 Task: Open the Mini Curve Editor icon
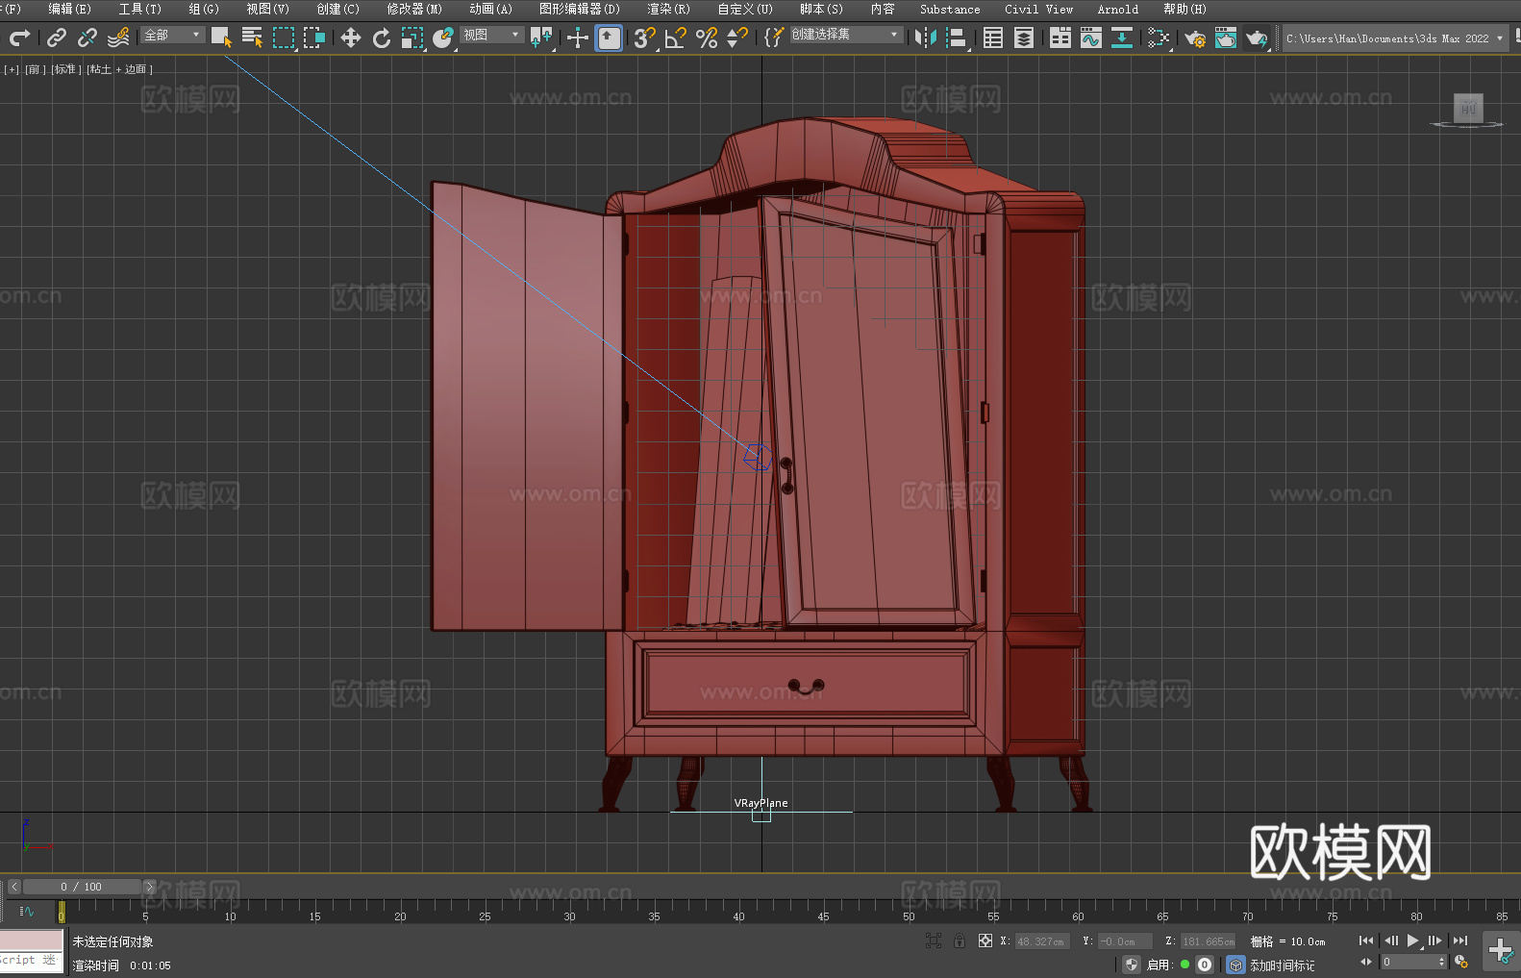click(26, 912)
